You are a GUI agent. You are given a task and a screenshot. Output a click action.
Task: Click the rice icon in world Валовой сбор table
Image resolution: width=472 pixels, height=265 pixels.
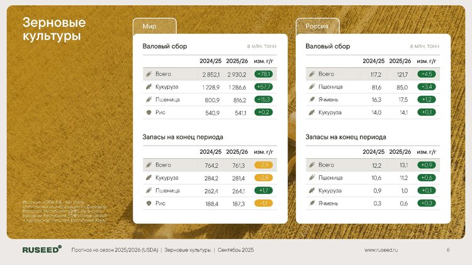(149, 112)
